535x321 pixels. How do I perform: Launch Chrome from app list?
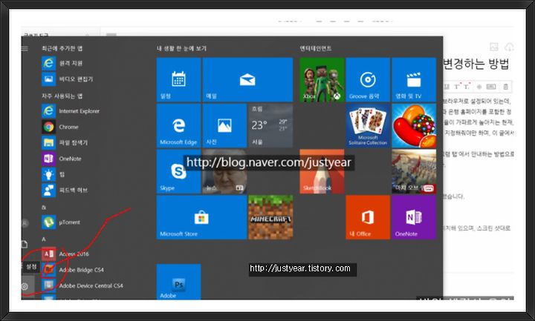point(60,127)
